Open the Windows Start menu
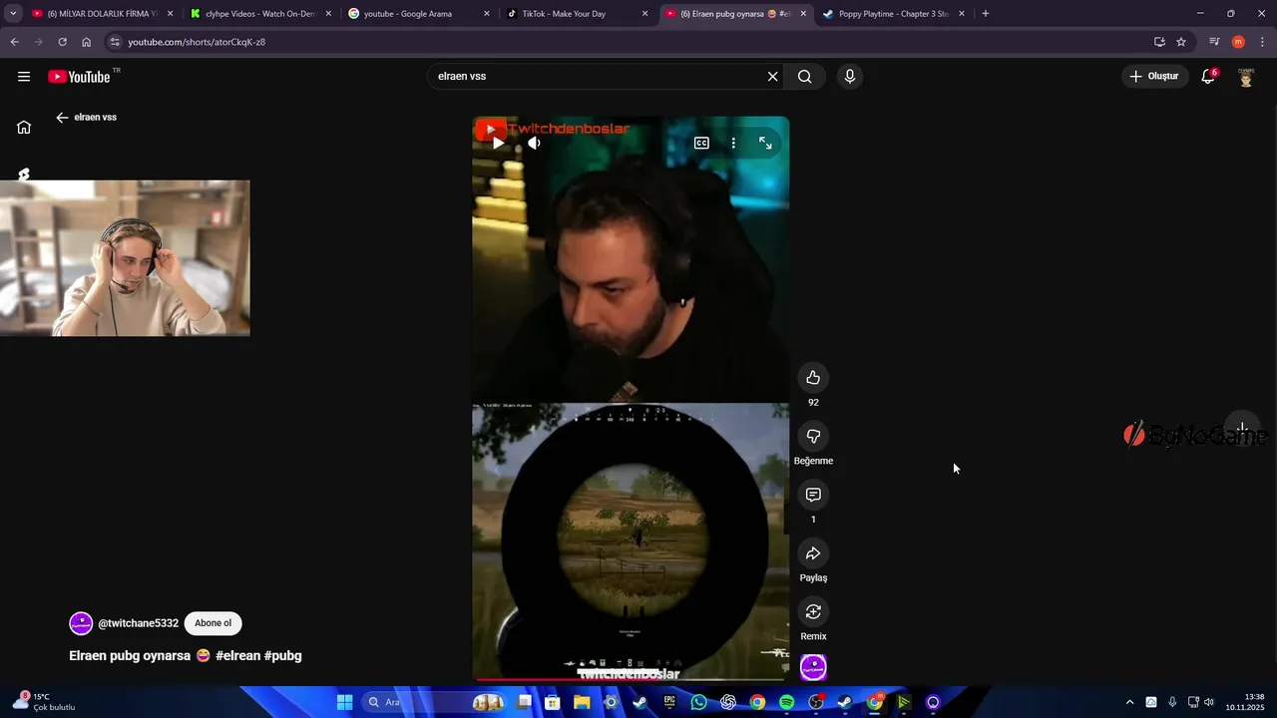 pyautogui.click(x=344, y=702)
